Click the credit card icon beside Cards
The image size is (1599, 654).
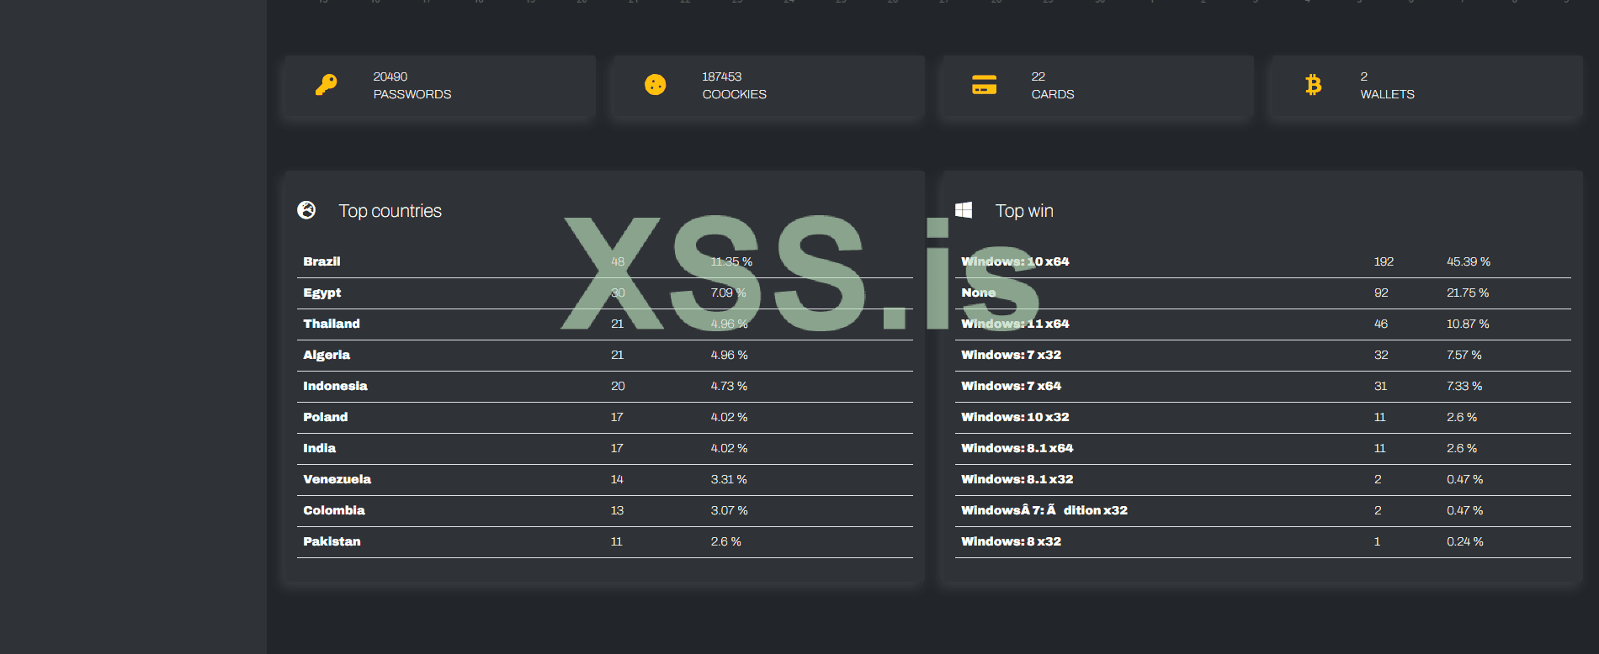[x=985, y=85]
